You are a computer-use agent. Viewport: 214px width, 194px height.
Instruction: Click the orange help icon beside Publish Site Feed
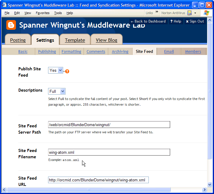[x=67, y=71]
